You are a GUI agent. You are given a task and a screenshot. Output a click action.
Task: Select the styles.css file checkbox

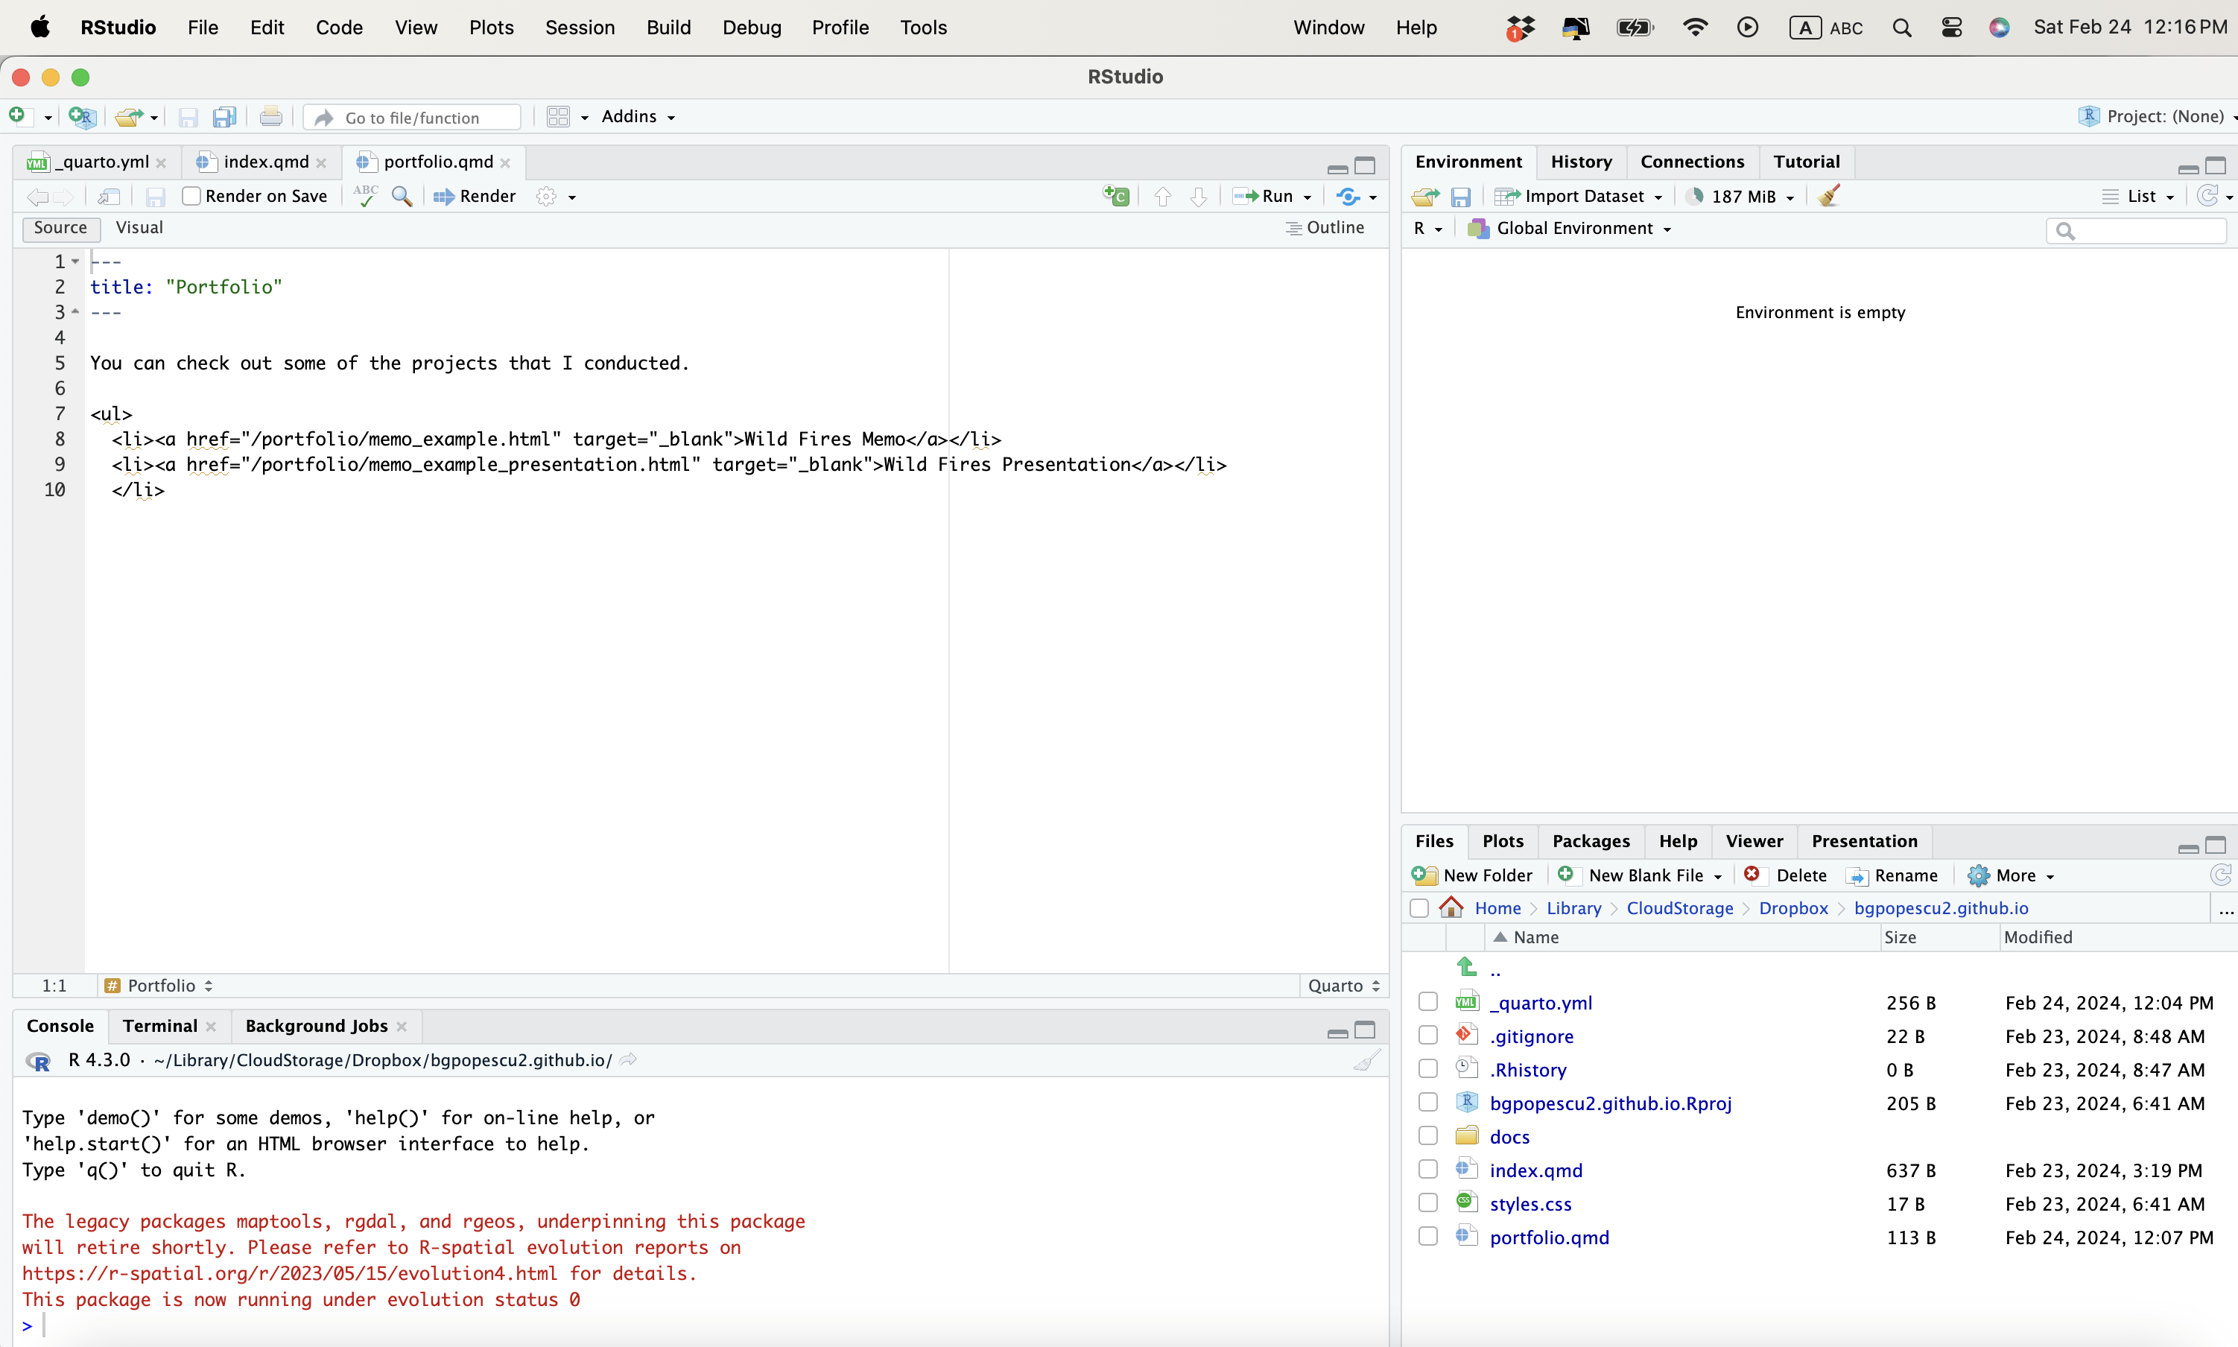1427,1204
